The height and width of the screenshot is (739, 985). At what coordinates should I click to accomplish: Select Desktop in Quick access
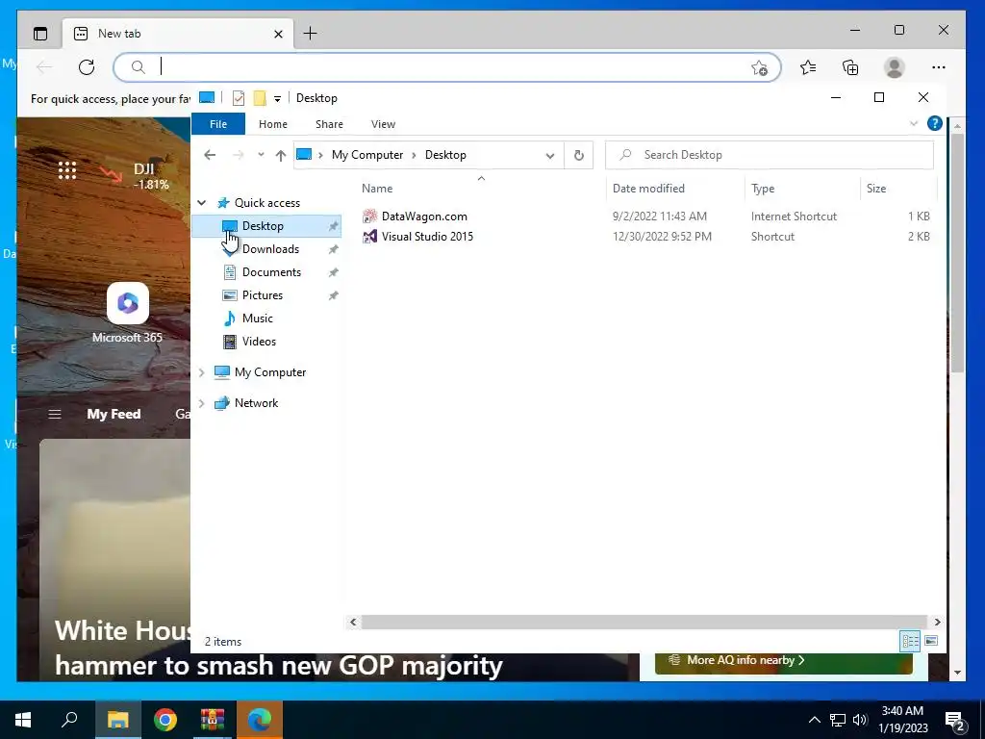point(266,225)
